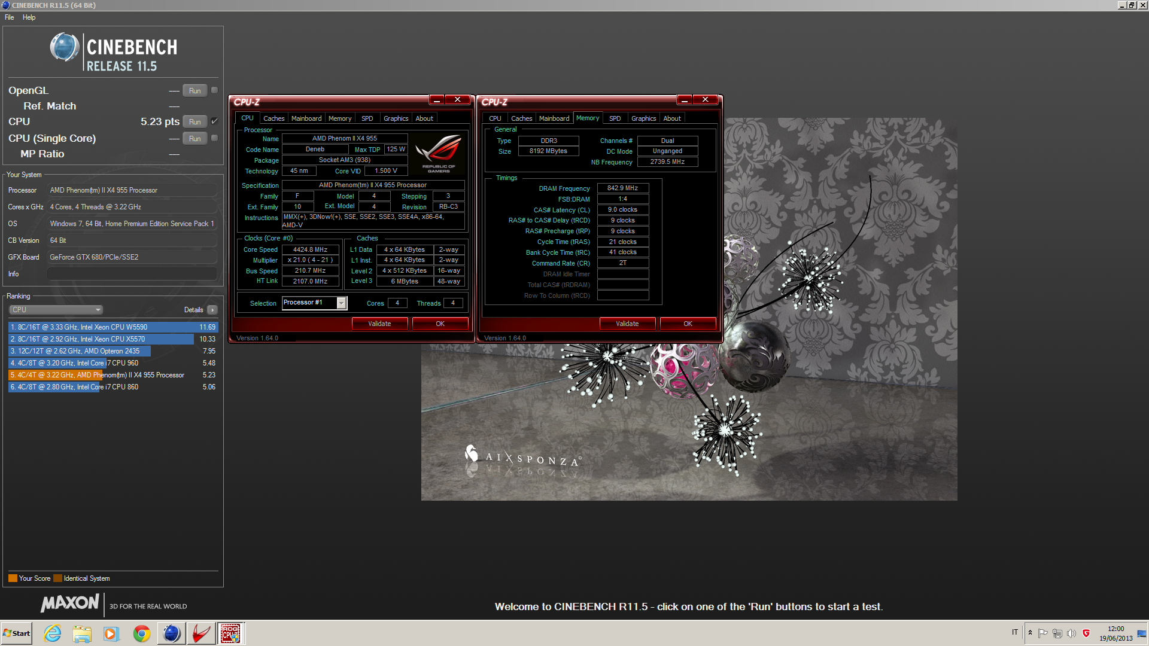Select Core i7 960 ranking entry
This screenshot has width=1149, height=646.
click(x=113, y=363)
